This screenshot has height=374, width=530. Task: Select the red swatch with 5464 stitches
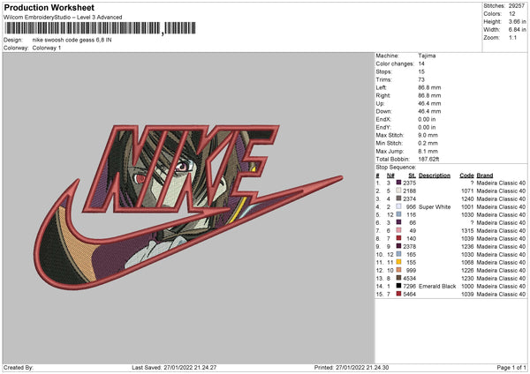click(399, 294)
